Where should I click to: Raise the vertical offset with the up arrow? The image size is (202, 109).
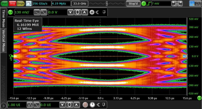tap(84, 12)
